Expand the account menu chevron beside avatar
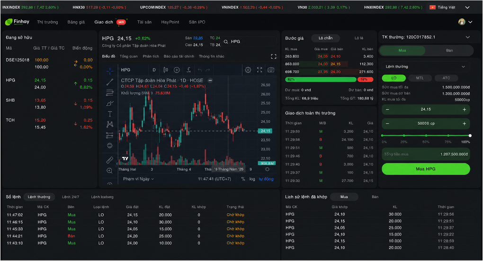 click(x=470, y=22)
